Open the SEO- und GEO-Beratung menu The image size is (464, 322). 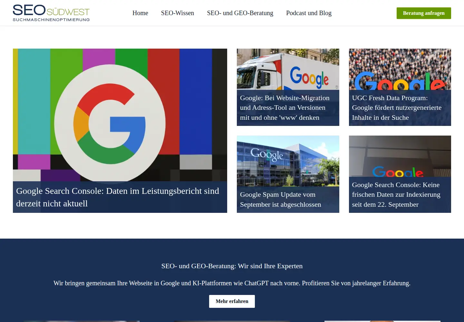[x=240, y=13]
